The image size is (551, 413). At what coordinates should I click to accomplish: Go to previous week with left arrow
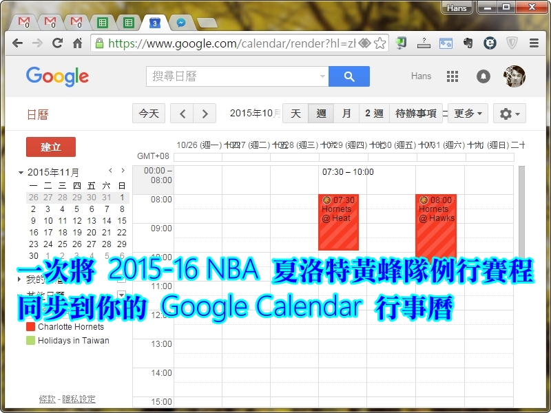pos(182,114)
